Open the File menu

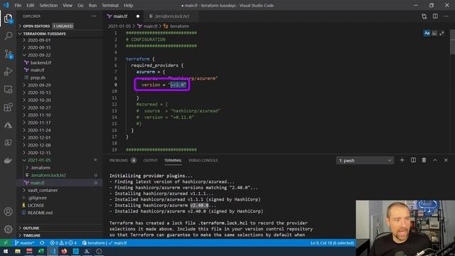18,5
